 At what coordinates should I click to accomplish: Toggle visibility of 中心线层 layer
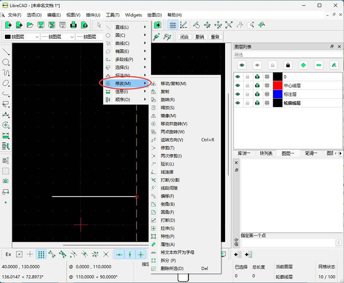click(238, 85)
